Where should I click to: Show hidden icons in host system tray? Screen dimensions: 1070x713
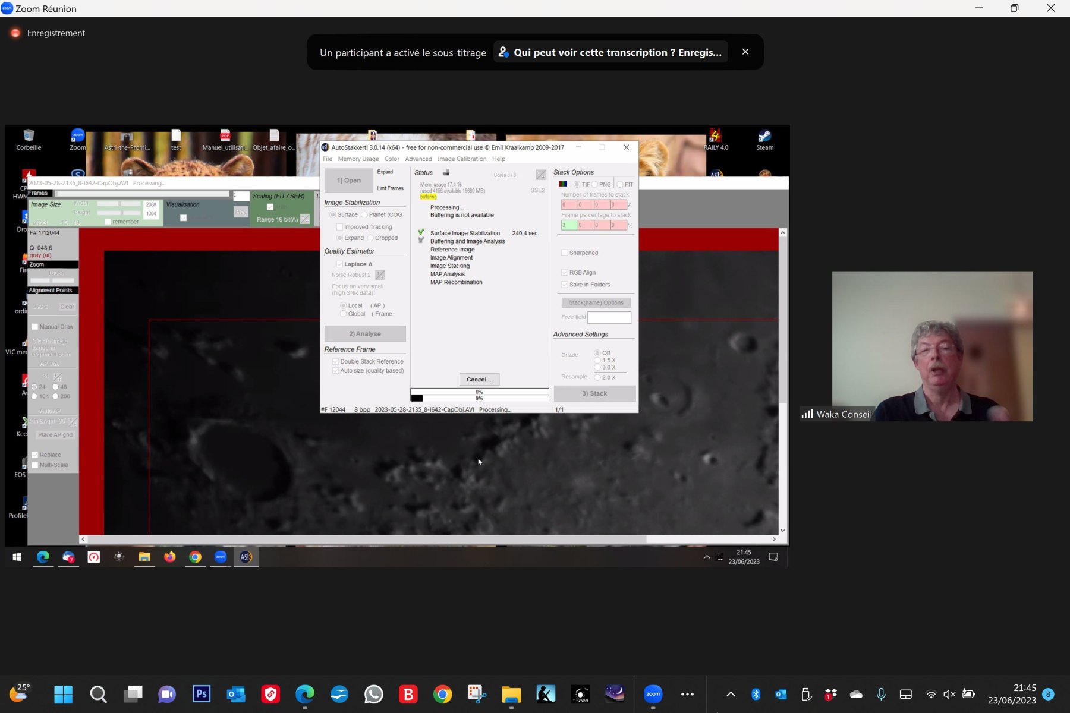731,694
